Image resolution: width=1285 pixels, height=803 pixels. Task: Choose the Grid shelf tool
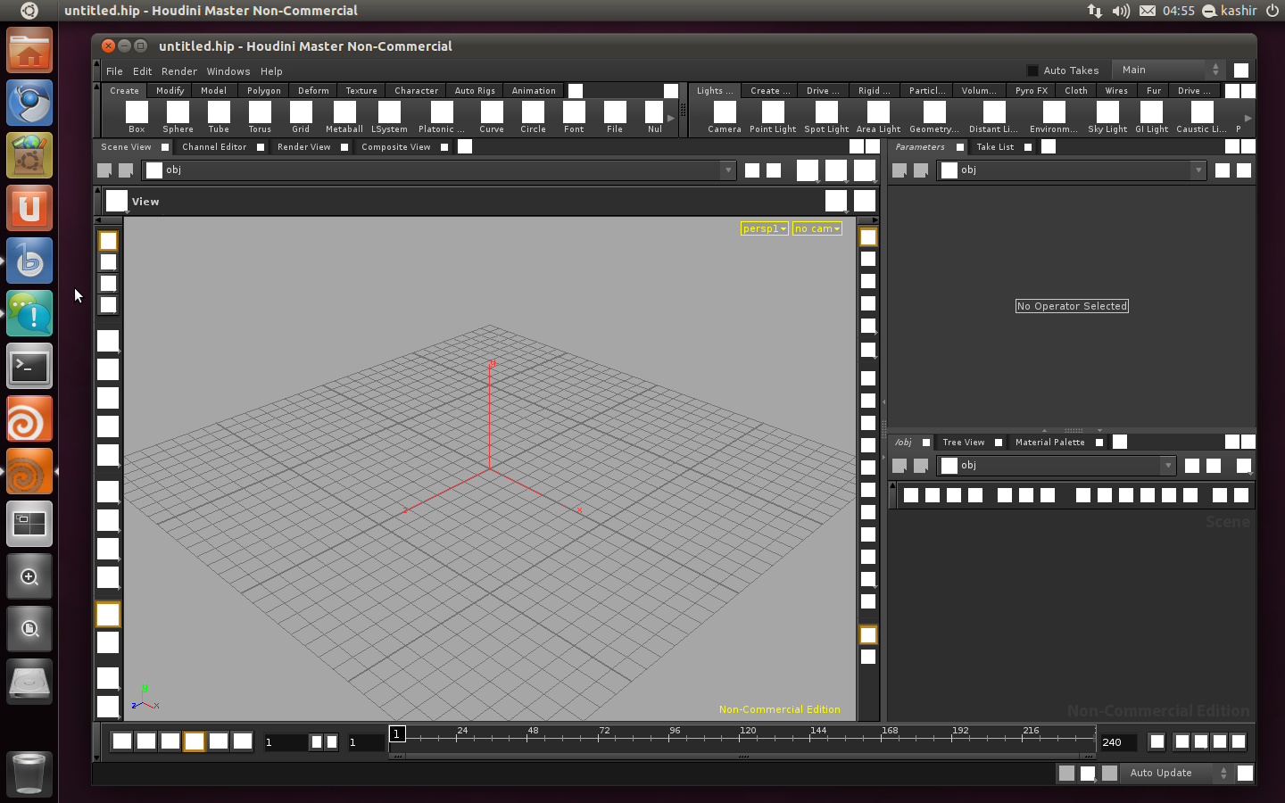pos(301,117)
